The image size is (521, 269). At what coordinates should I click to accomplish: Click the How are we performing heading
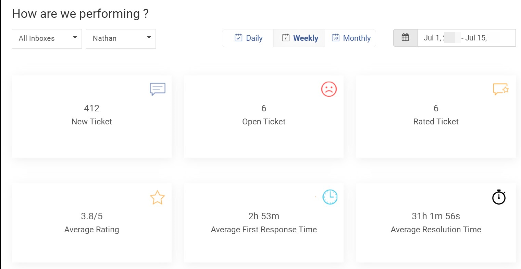[80, 14]
